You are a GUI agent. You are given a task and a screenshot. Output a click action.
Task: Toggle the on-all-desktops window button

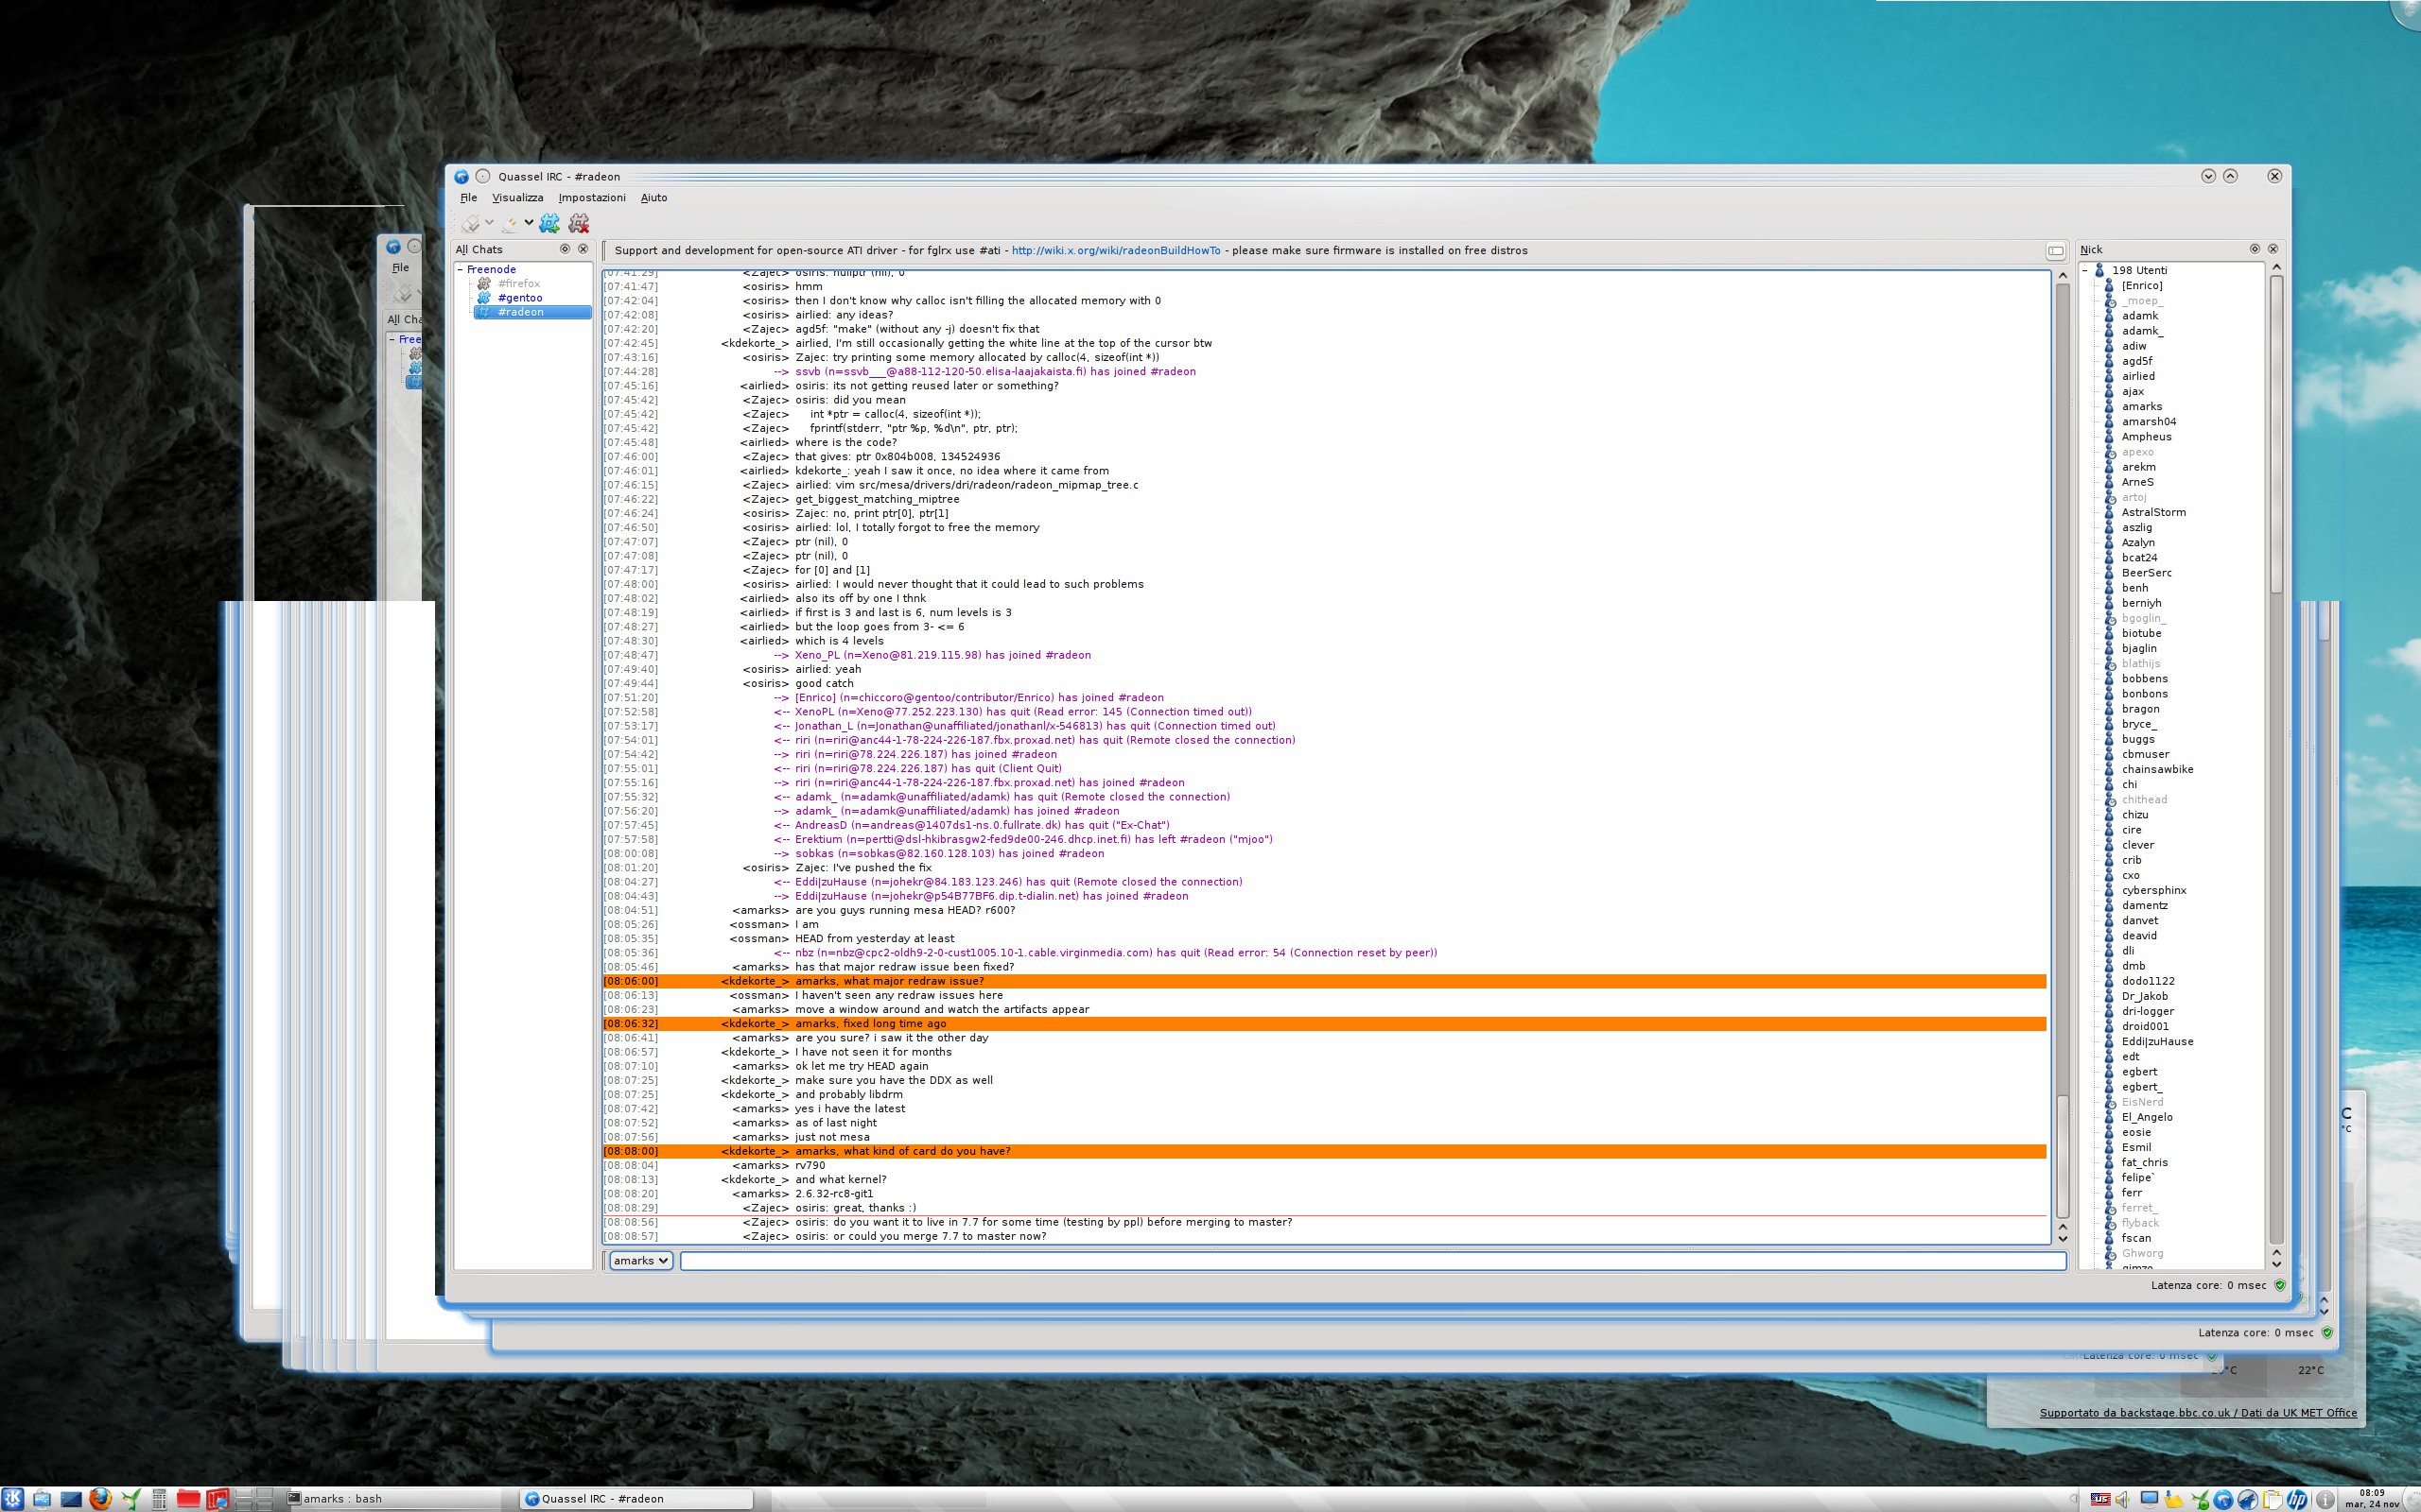pyautogui.click(x=482, y=176)
